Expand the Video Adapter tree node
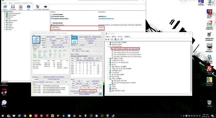 click(5, 20)
